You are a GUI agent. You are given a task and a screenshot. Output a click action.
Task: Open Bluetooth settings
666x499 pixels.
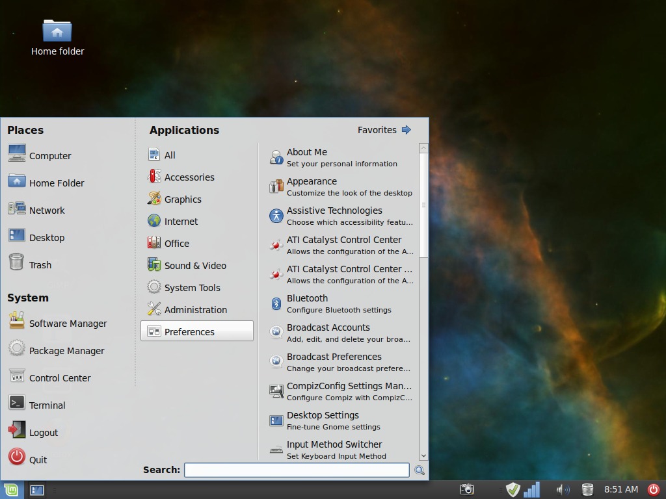341,304
